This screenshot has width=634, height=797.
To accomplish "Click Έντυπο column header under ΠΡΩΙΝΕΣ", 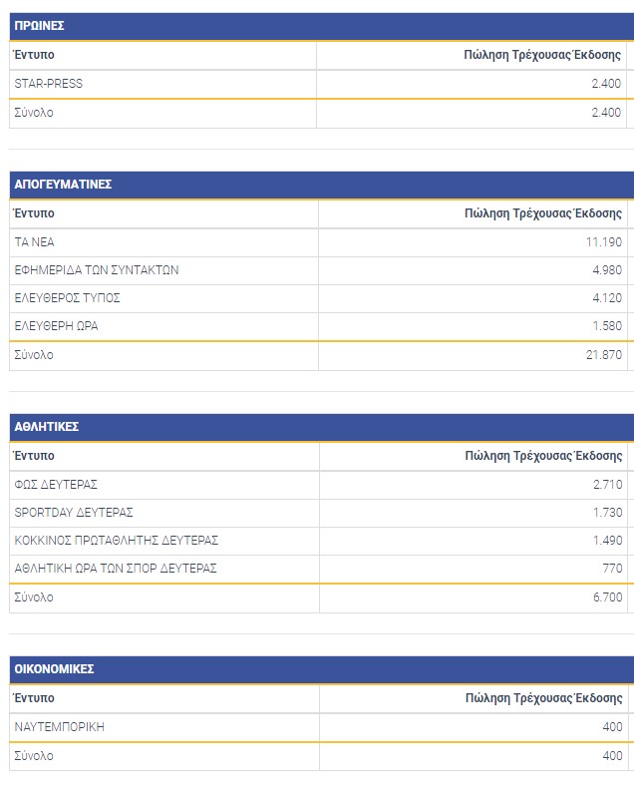I will [x=34, y=56].
